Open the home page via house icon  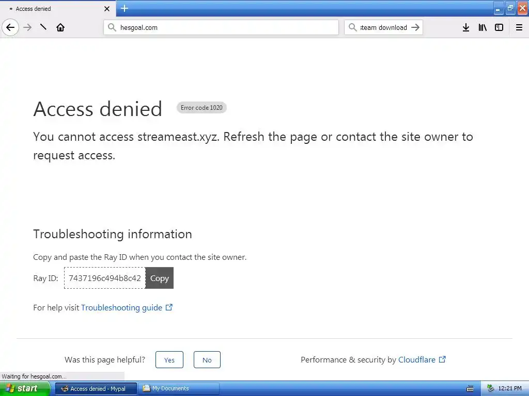60,27
